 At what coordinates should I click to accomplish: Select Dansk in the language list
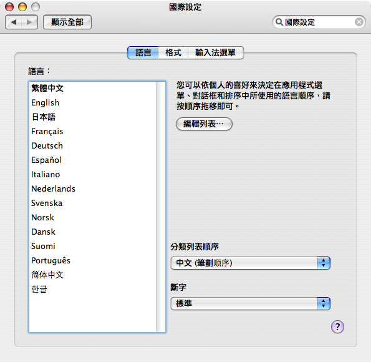tap(92, 232)
